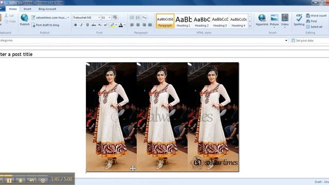Click the block quote icon
Screen dimensions: 329x185
(x=144, y=17)
